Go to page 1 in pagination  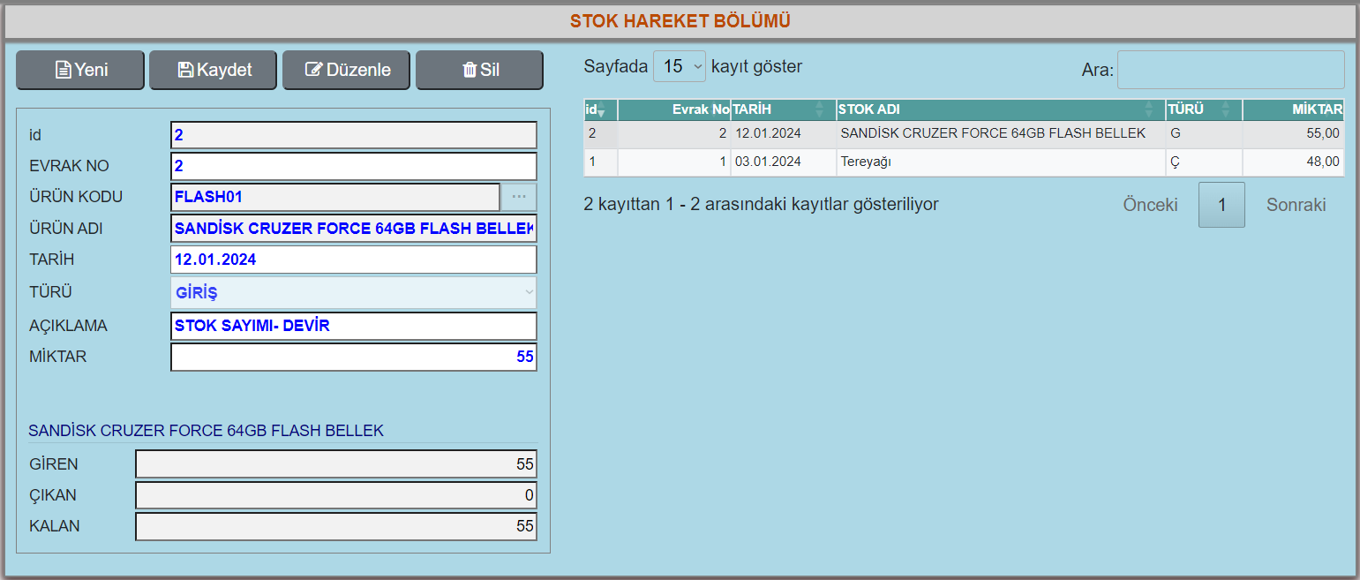pyautogui.click(x=1221, y=205)
